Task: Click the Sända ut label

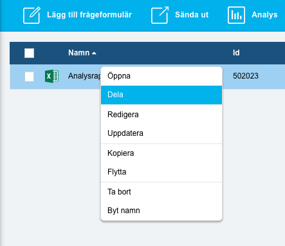Action: (192, 15)
